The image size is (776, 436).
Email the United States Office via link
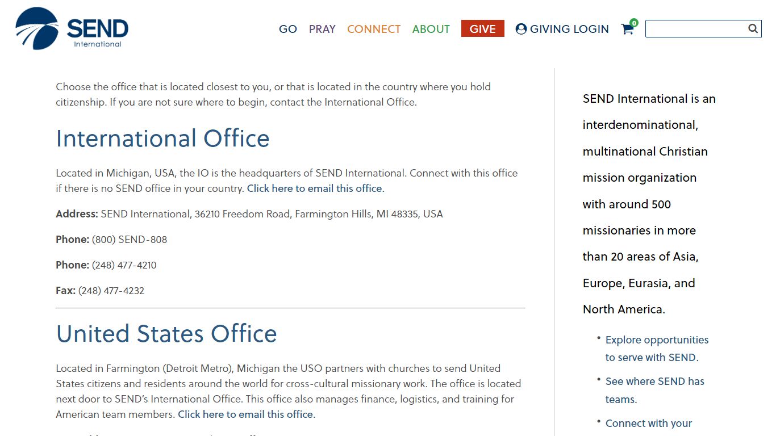247,414
